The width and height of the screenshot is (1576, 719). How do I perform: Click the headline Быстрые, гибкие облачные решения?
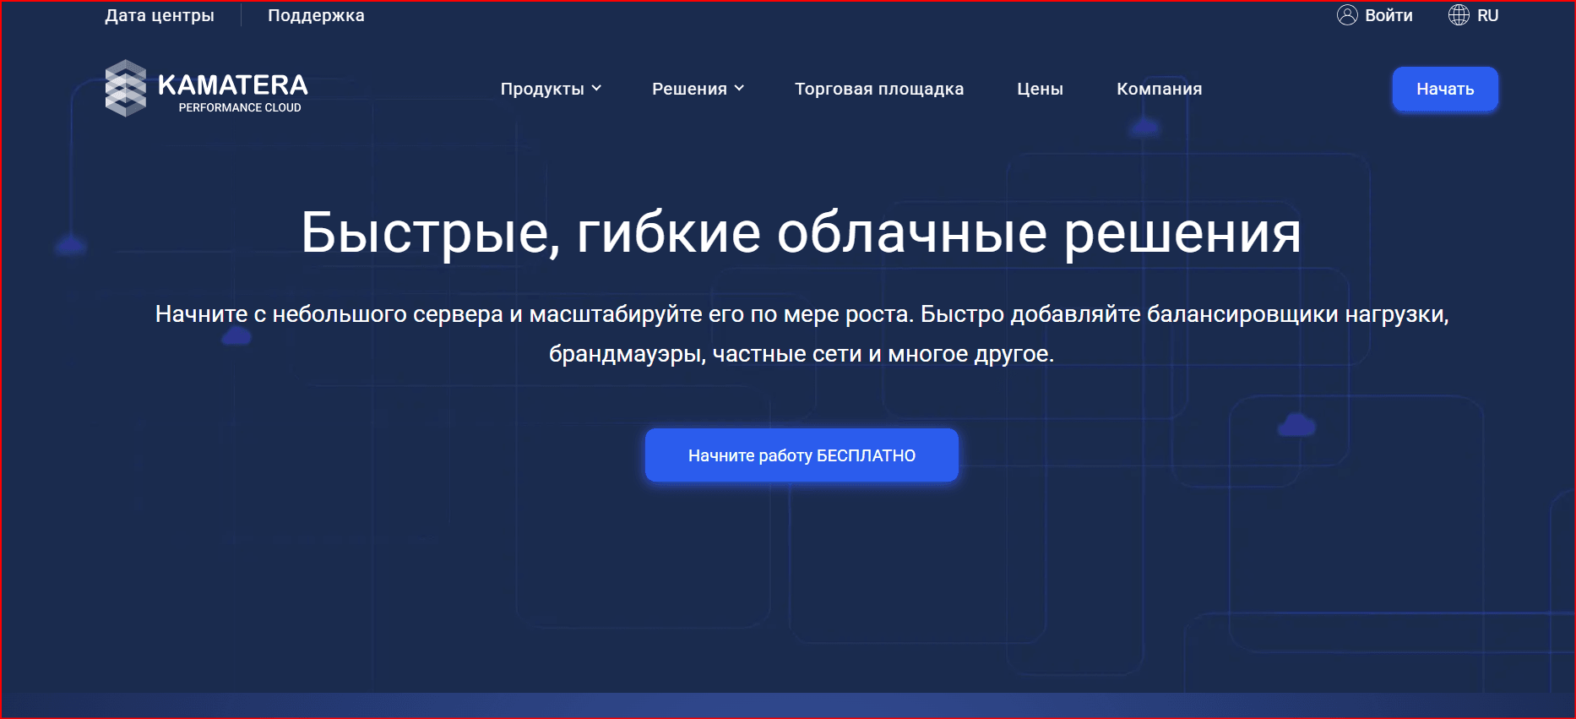tap(801, 232)
